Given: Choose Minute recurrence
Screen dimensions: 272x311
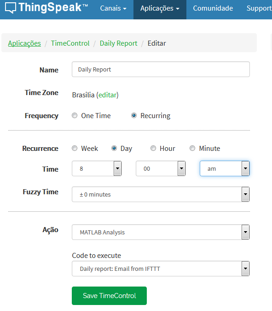Looking at the screenshot, I should [192, 148].
